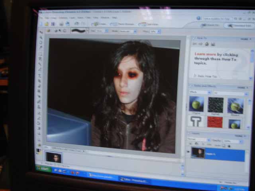Open the layer blend mode Normal dropdown
255x191 pixels.
[198, 140]
